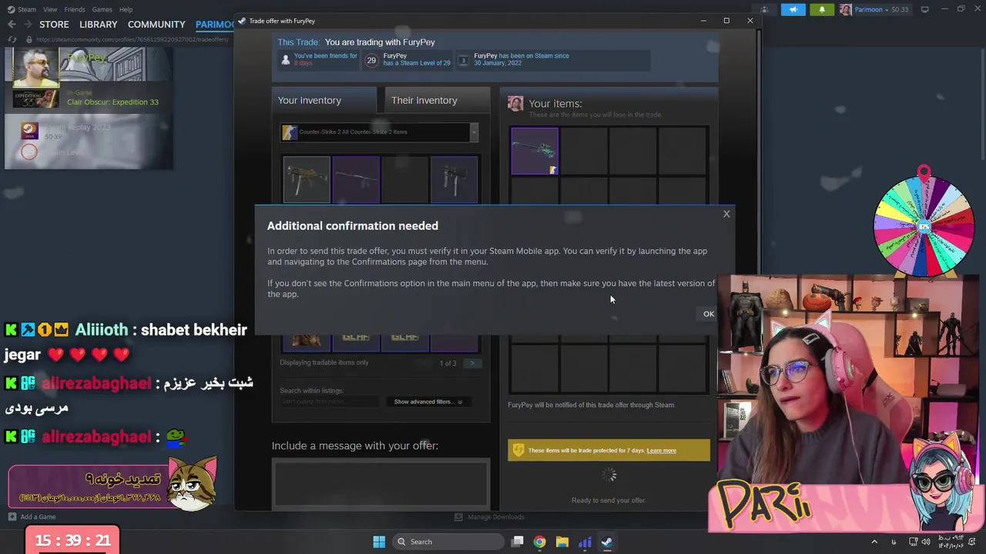The width and height of the screenshot is (986, 554).
Task: Select the second weapon item in your inventory
Action: point(356,179)
